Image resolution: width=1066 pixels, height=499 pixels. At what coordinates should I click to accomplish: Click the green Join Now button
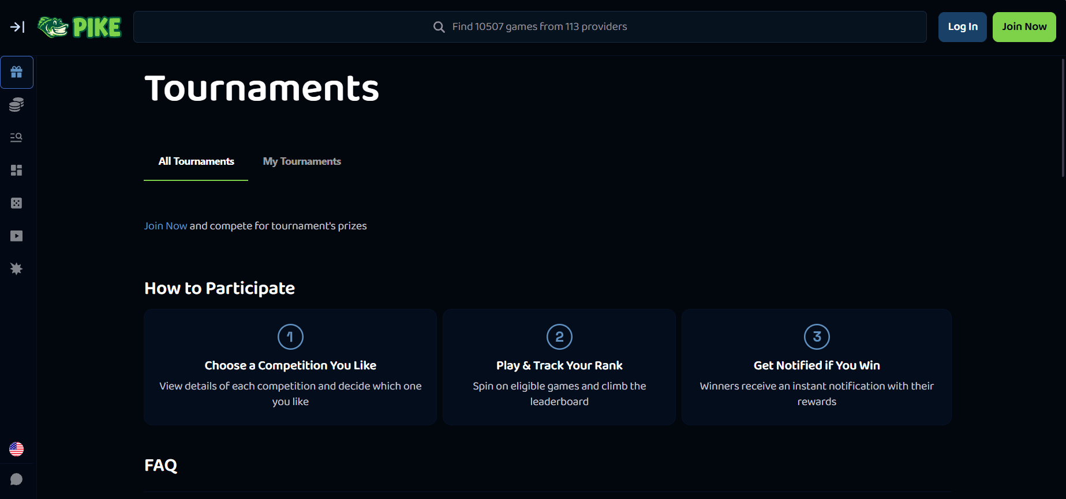pyautogui.click(x=1024, y=27)
